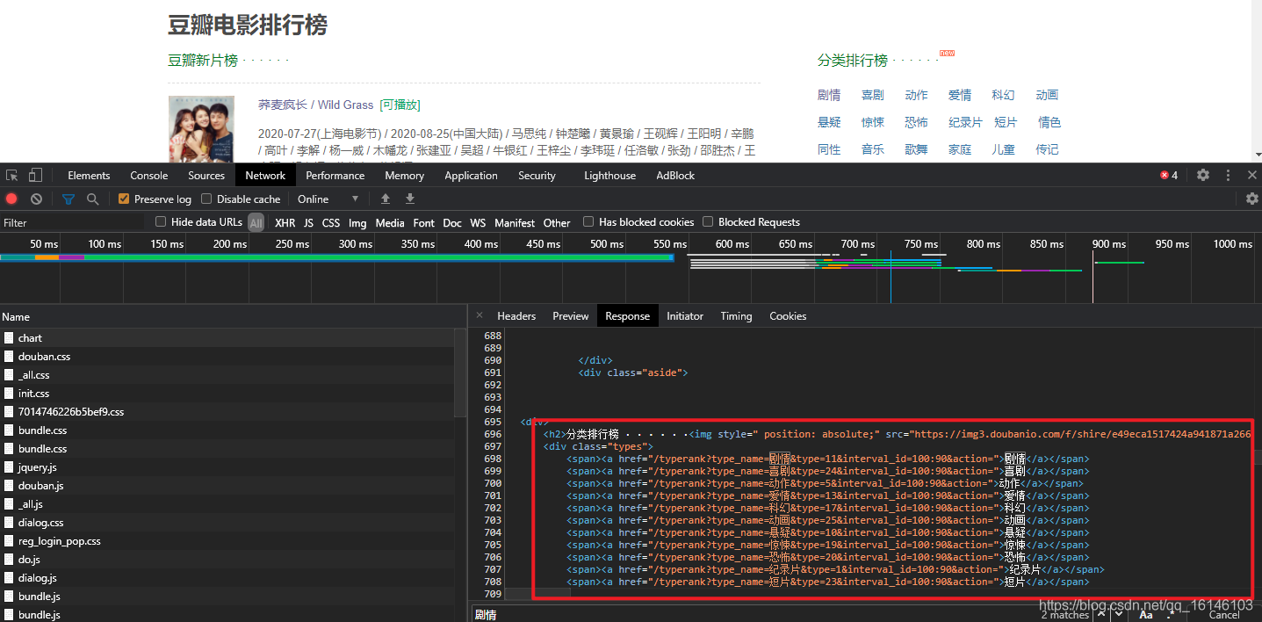Stop recording network log (red circle)
The width and height of the screenshot is (1262, 622).
pos(11,199)
